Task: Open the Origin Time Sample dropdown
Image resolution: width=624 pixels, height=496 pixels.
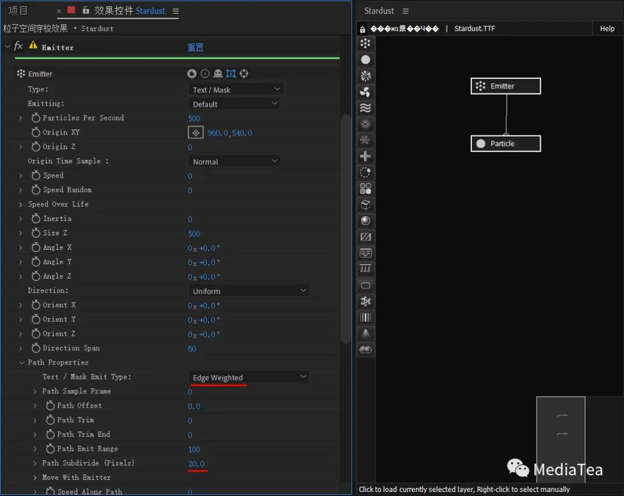Action: 234,161
